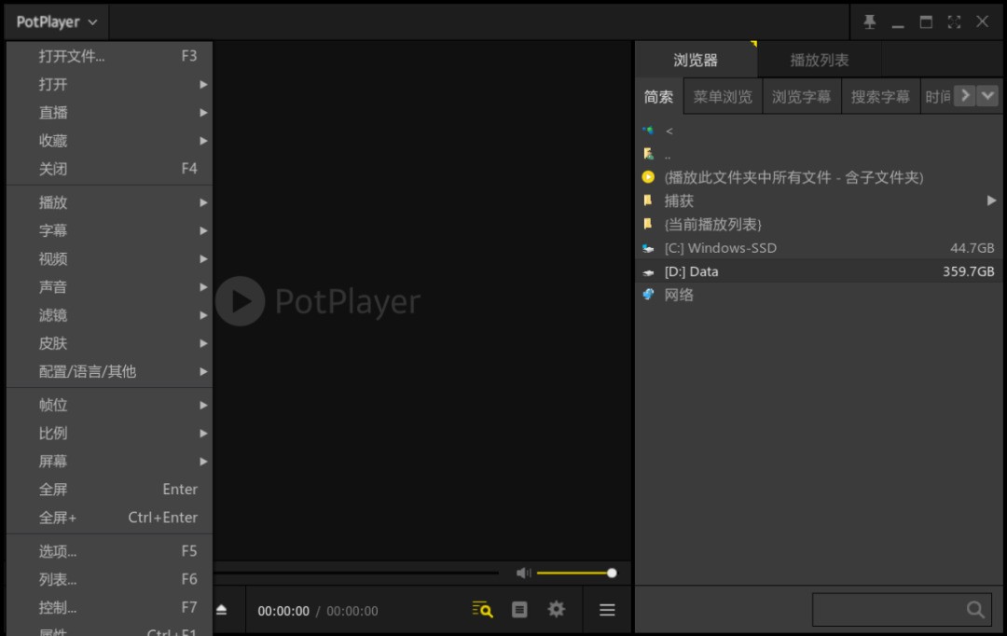Toggle fullscreen mode icon in title bar
Screen dimensions: 1007x636
(x=955, y=21)
